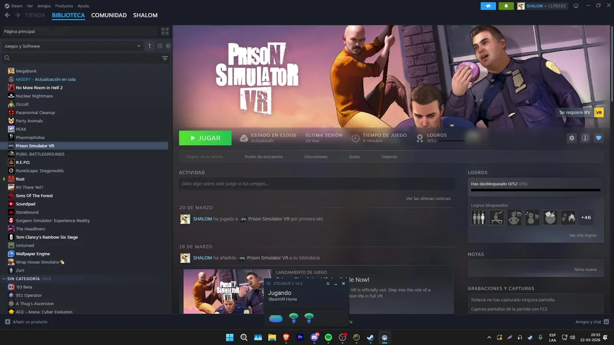Viewport: 614px width, 345px height.
Task: Click the green JUGAR button
Action: [x=205, y=138]
